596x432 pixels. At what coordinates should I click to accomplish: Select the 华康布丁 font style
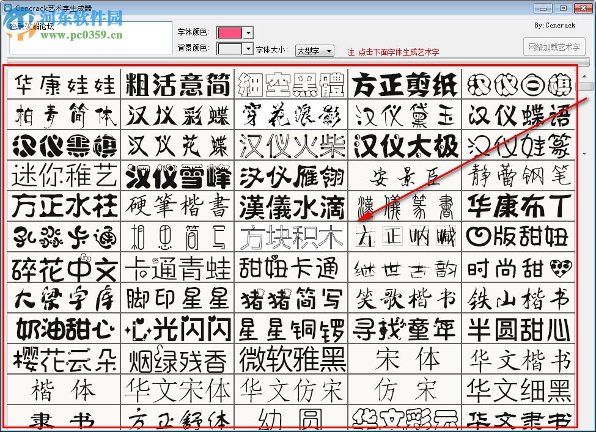tap(519, 206)
